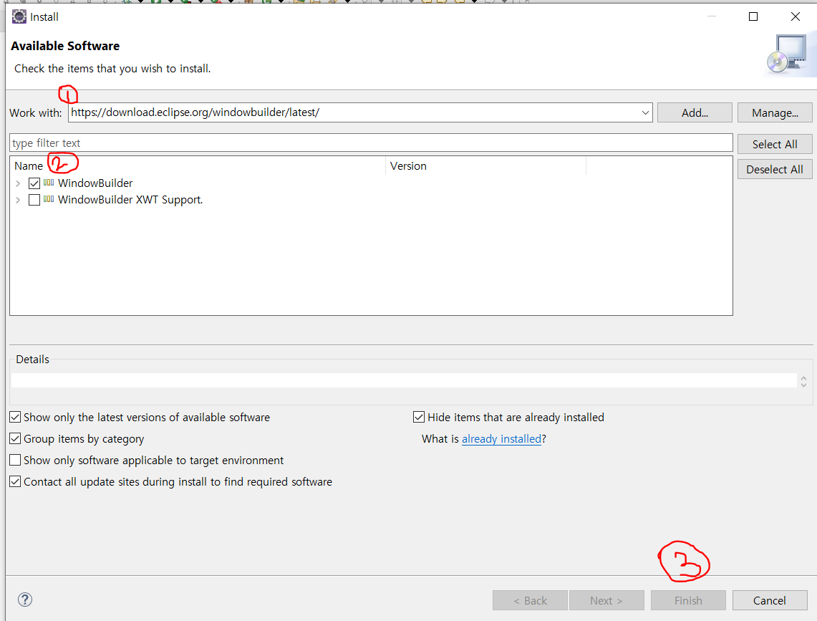Click the WindowBuilder XWT Support category icon
This screenshot has height=621, width=817.
[x=49, y=199]
